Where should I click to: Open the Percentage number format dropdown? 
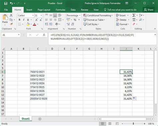[x=80, y=15]
